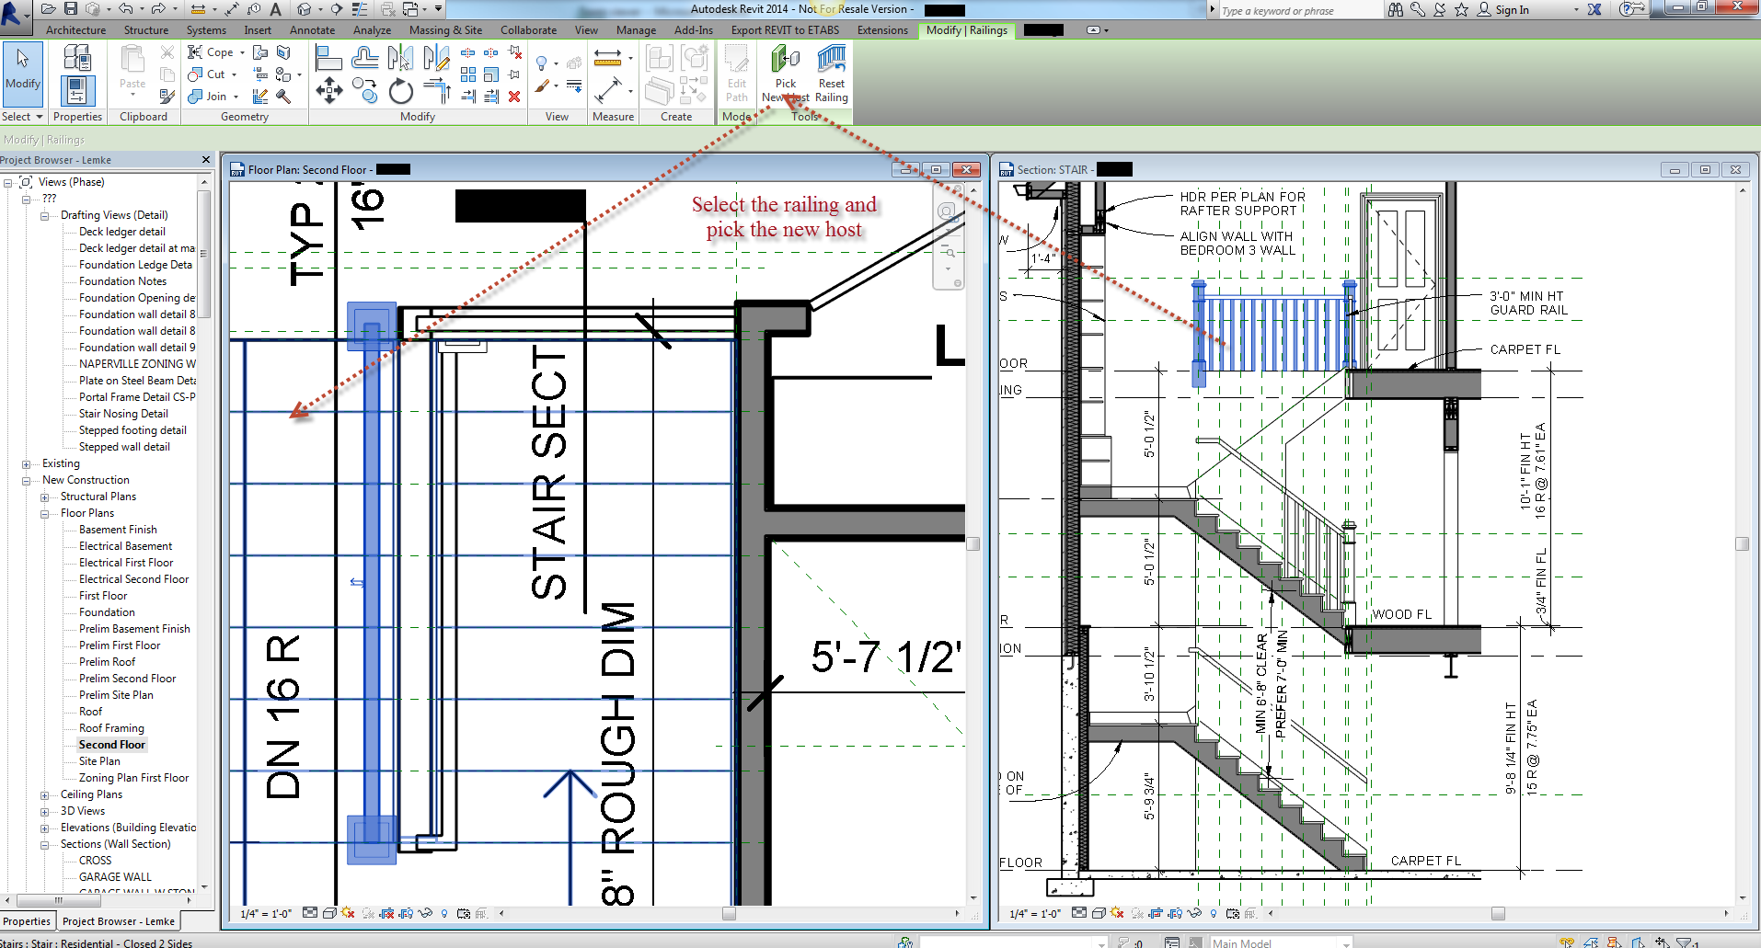Click the Scale tool icon
1761x948 pixels.
click(x=491, y=74)
